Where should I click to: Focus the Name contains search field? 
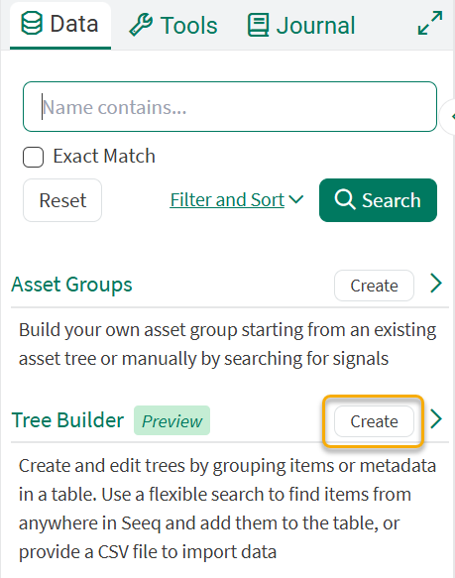coord(230,107)
